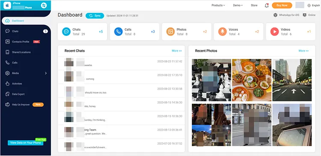This screenshot has height=156, width=321.
Task: Click the +2 count on the Photos card
Action: click(x=205, y=32)
